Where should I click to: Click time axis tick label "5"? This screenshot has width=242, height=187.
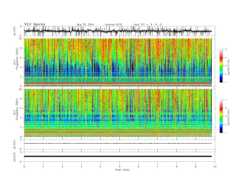point(119,167)
